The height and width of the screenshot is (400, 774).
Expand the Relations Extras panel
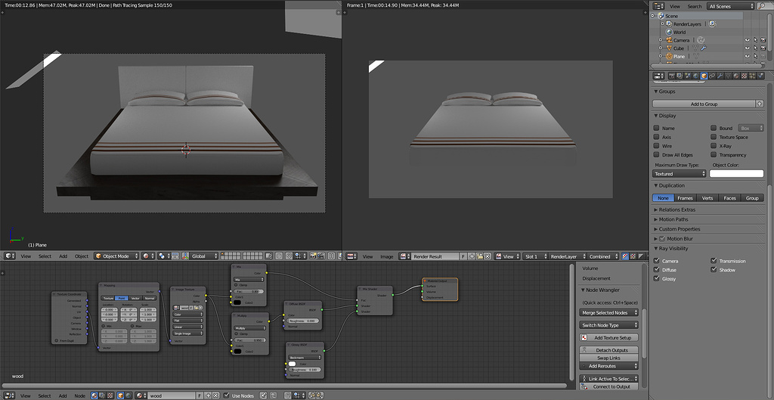coord(678,210)
